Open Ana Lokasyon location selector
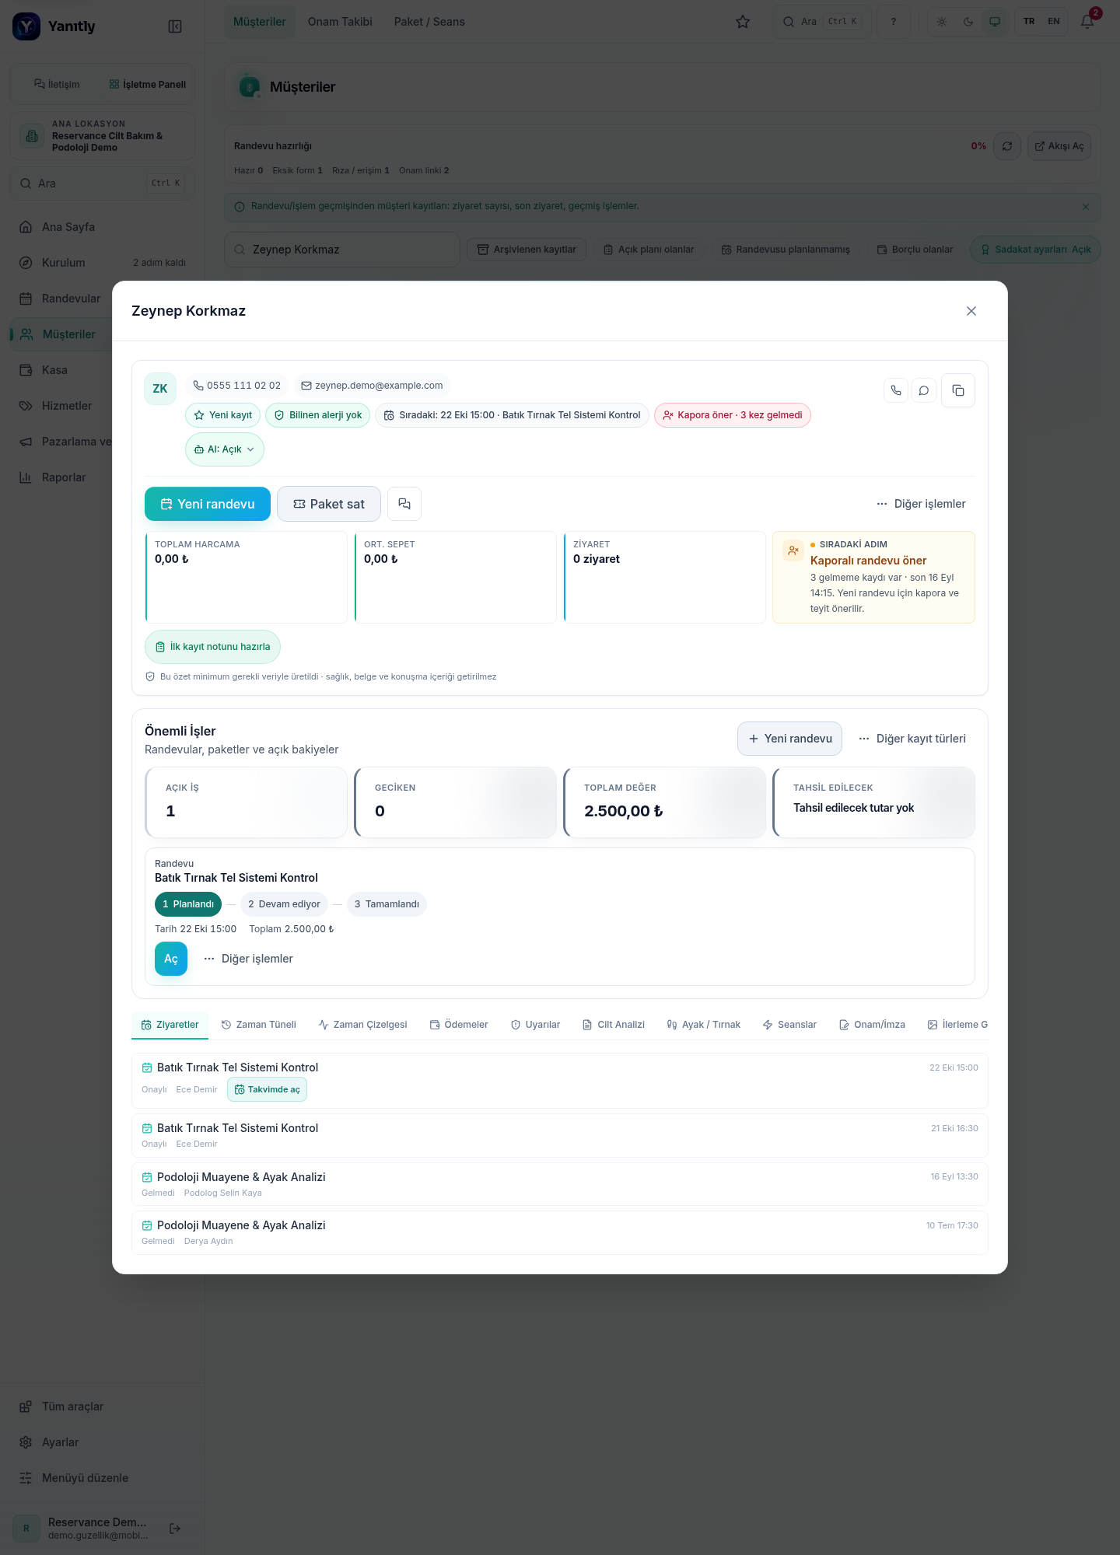The width and height of the screenshot is (1120, 1555). (x=102, y=136)
